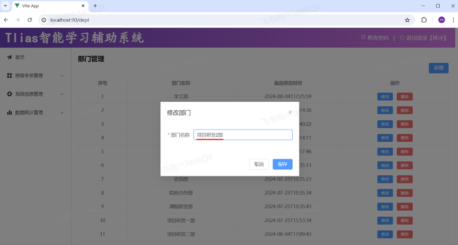Click the 操作 column header

point(395,84)
